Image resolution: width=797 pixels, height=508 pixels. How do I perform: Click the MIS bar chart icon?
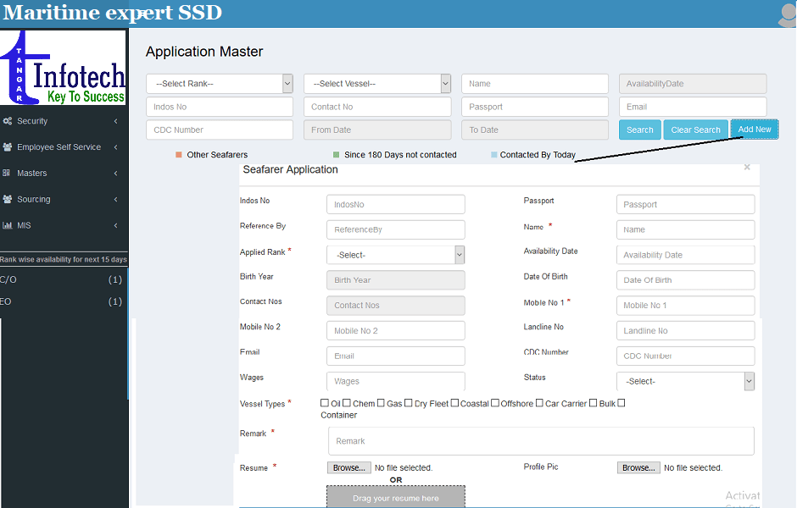pos(8,226)
